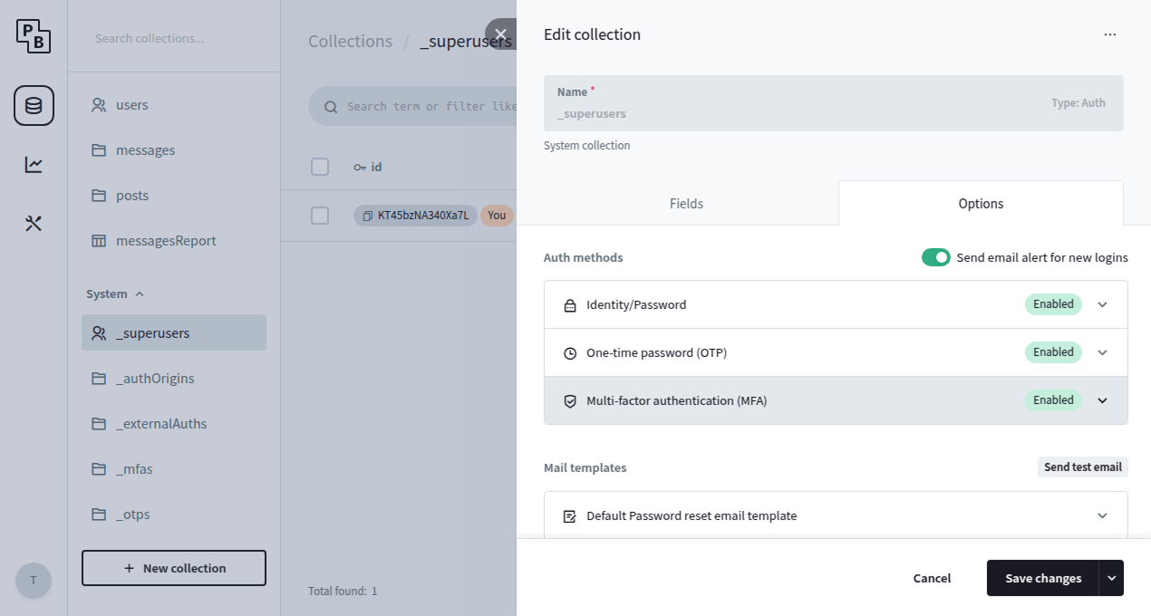The image size is (1151, 616).
Task: Copy the record ID KT45bzNA340Xa7L
Action: tap(415, 216)
